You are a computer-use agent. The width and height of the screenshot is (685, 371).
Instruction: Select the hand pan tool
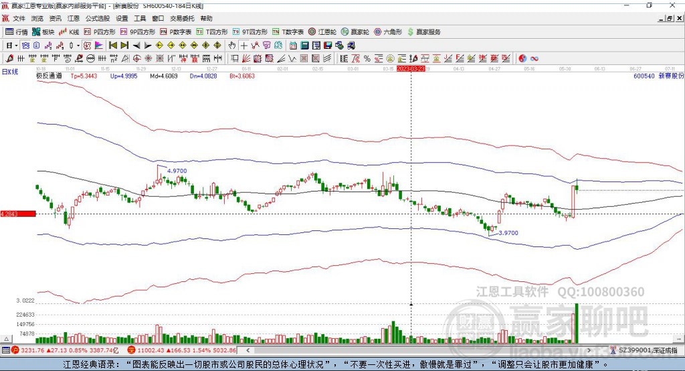pos(232,46)
